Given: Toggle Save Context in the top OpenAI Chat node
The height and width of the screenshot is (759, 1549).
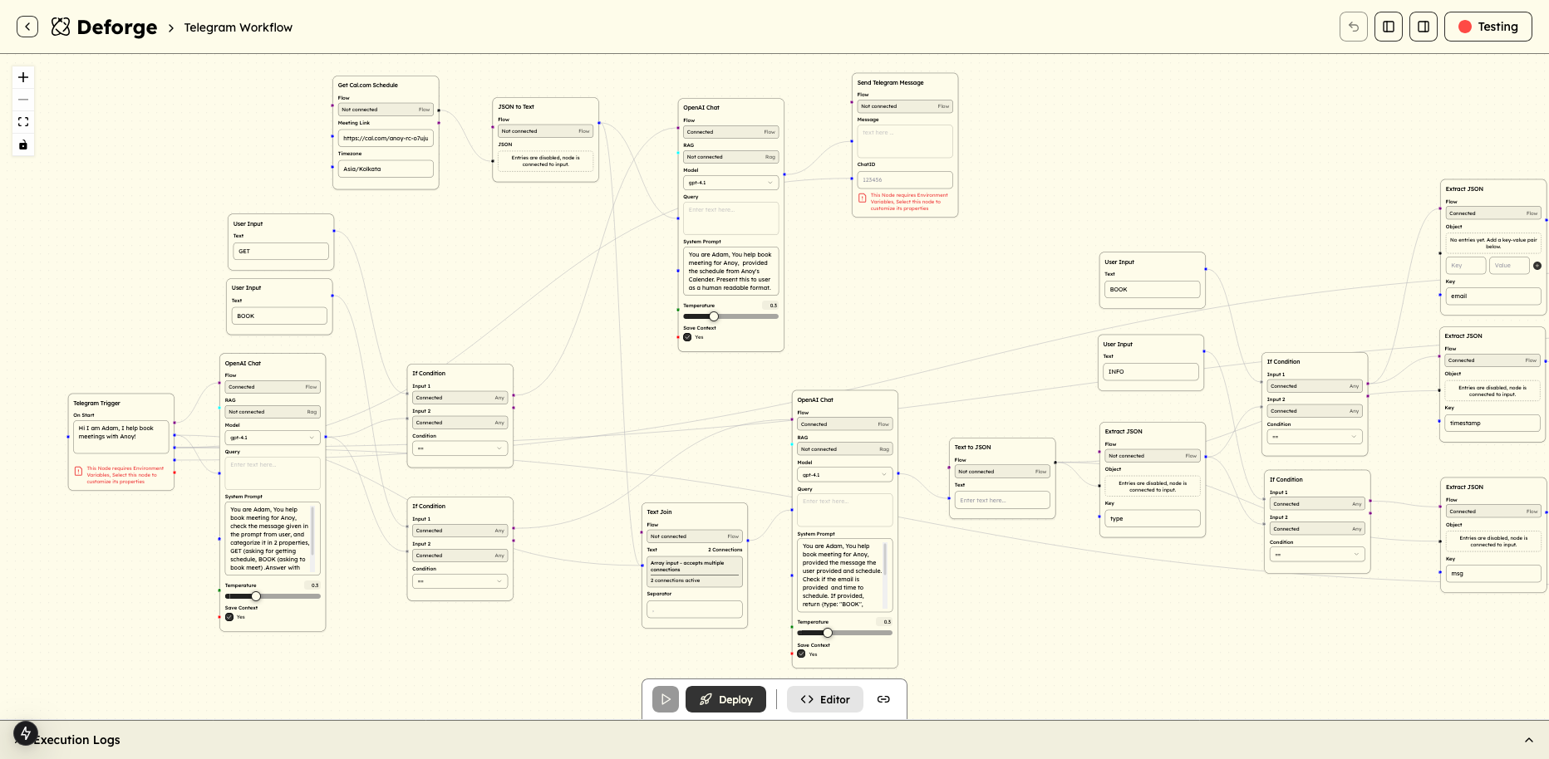Looking at the screenshot, I should pyautogui.click(x=687, y=337).
